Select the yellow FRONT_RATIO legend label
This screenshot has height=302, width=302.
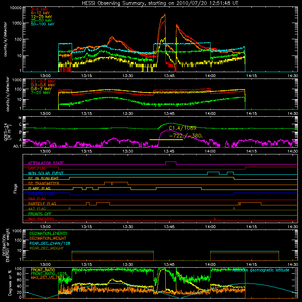pyautogui.click(x=43, y=270)
